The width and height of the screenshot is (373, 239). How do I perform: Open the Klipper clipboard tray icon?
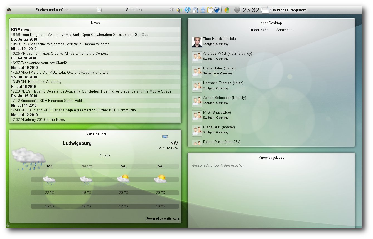point(210,10)
